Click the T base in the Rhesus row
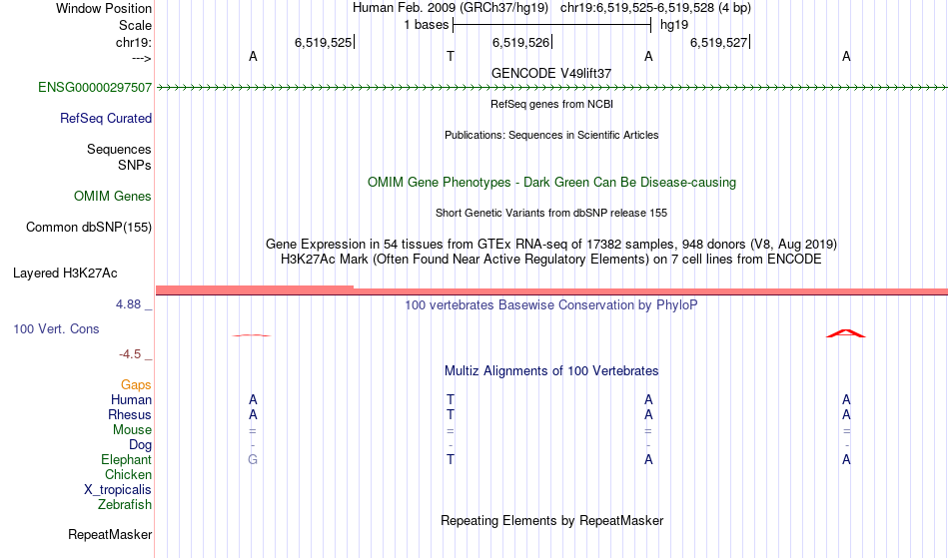949x558 pixels. tap(451, 415)
